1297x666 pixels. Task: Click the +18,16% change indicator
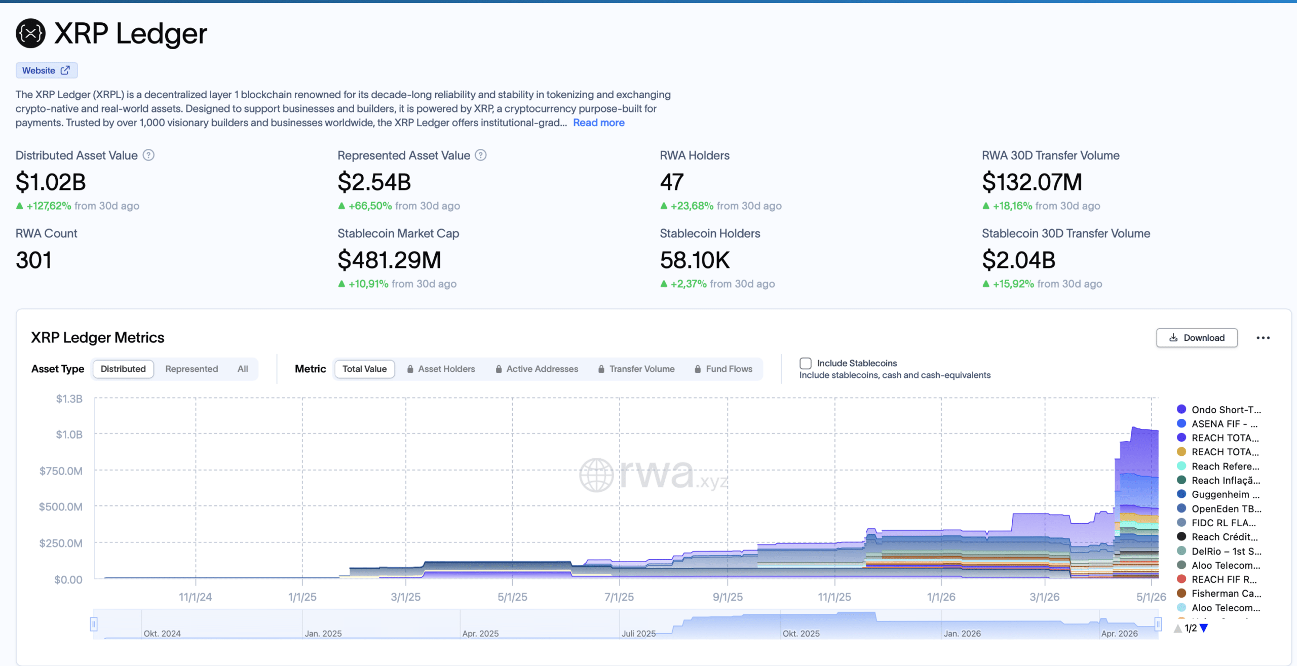point(1007,206)
